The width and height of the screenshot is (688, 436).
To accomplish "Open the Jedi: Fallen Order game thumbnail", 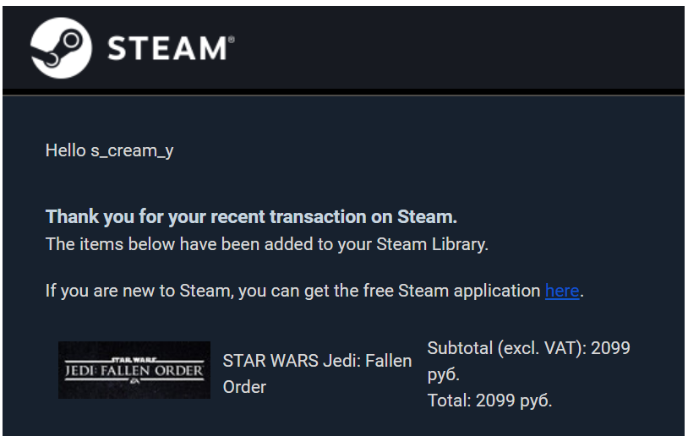I will tap(134, 370).
